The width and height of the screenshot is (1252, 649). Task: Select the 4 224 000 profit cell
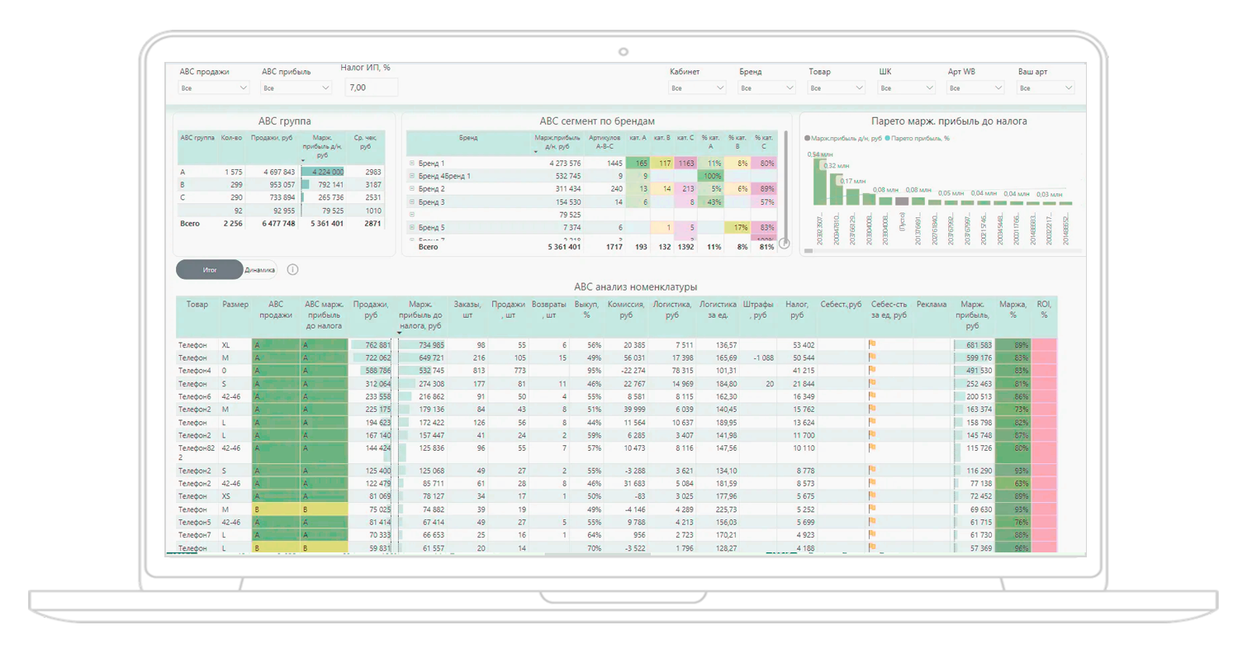coord(322,172)
